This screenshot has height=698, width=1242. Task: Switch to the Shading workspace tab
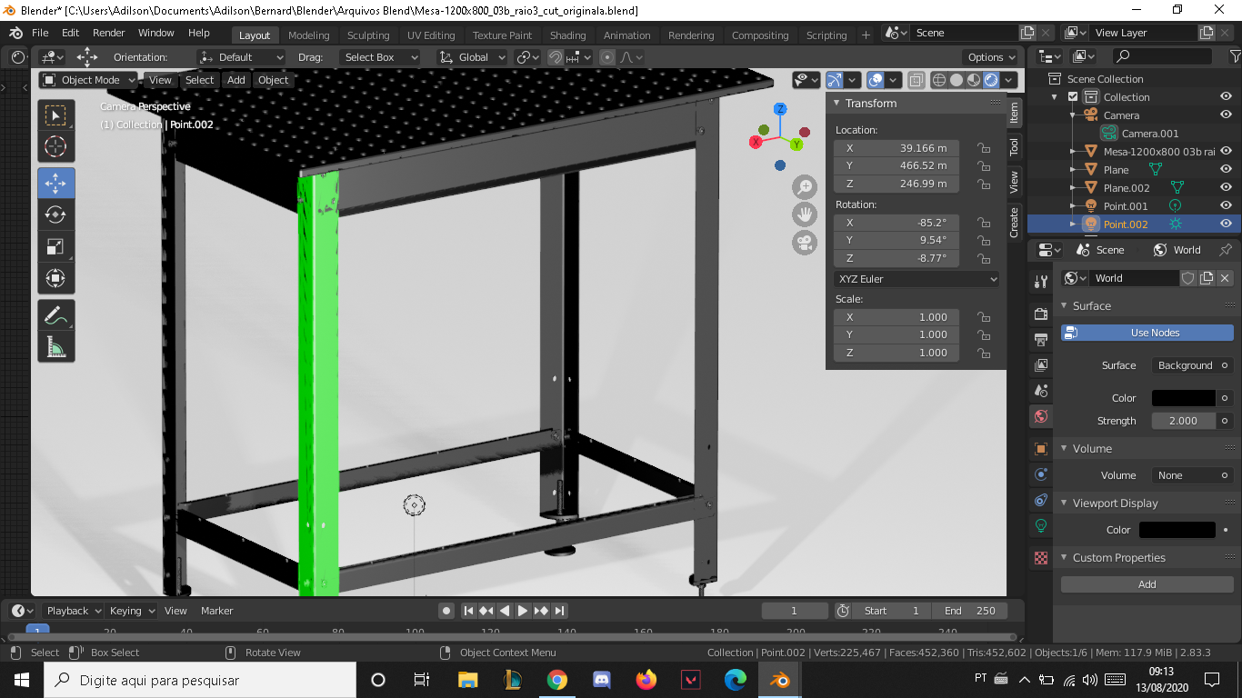pos(567,35)
